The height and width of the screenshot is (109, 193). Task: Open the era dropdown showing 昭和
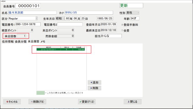[x=60, y=18]
